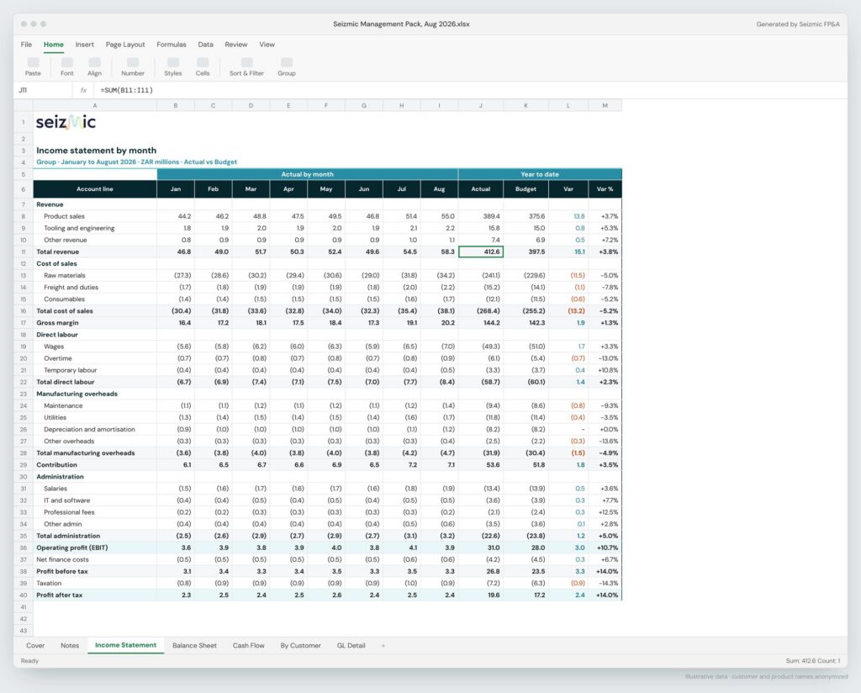The width and height of the screenshot is (861, 693).
Task: Click the Aug column header cell
Action: click(x=439, y=189)
